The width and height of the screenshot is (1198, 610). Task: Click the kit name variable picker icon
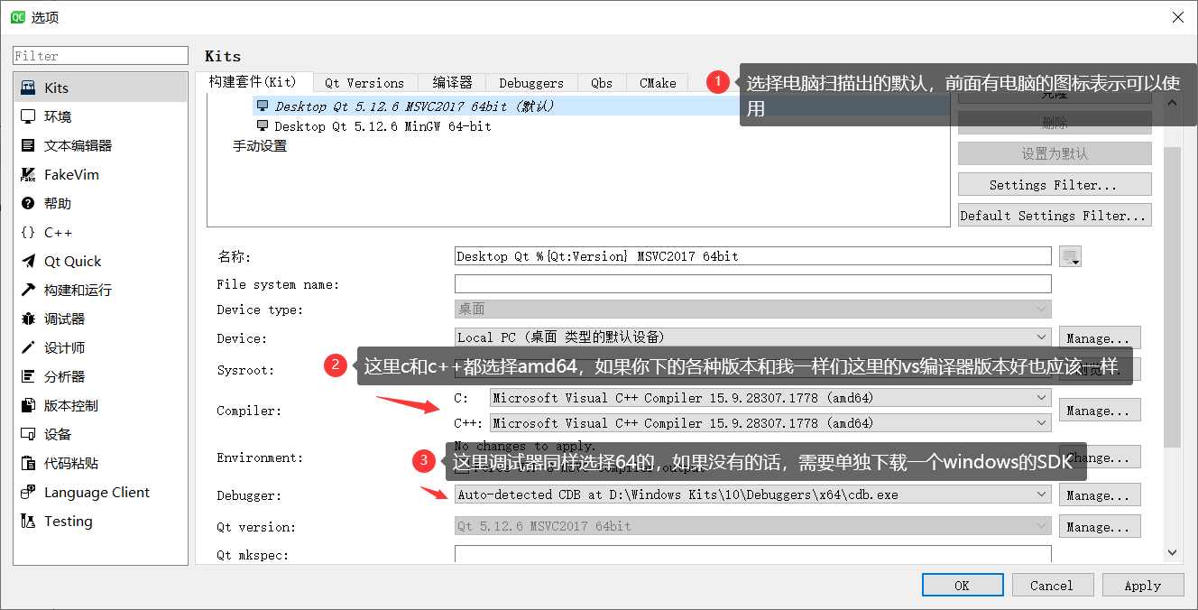(1070, 256)
